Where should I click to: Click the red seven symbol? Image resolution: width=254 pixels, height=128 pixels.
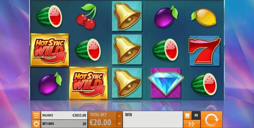tap(204, 51)
